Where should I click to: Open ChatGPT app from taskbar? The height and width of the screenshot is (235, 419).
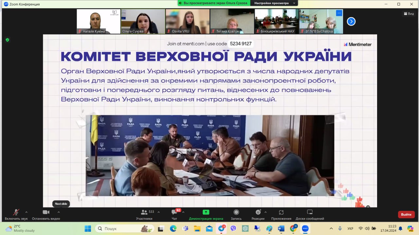(x=245, y=229)
